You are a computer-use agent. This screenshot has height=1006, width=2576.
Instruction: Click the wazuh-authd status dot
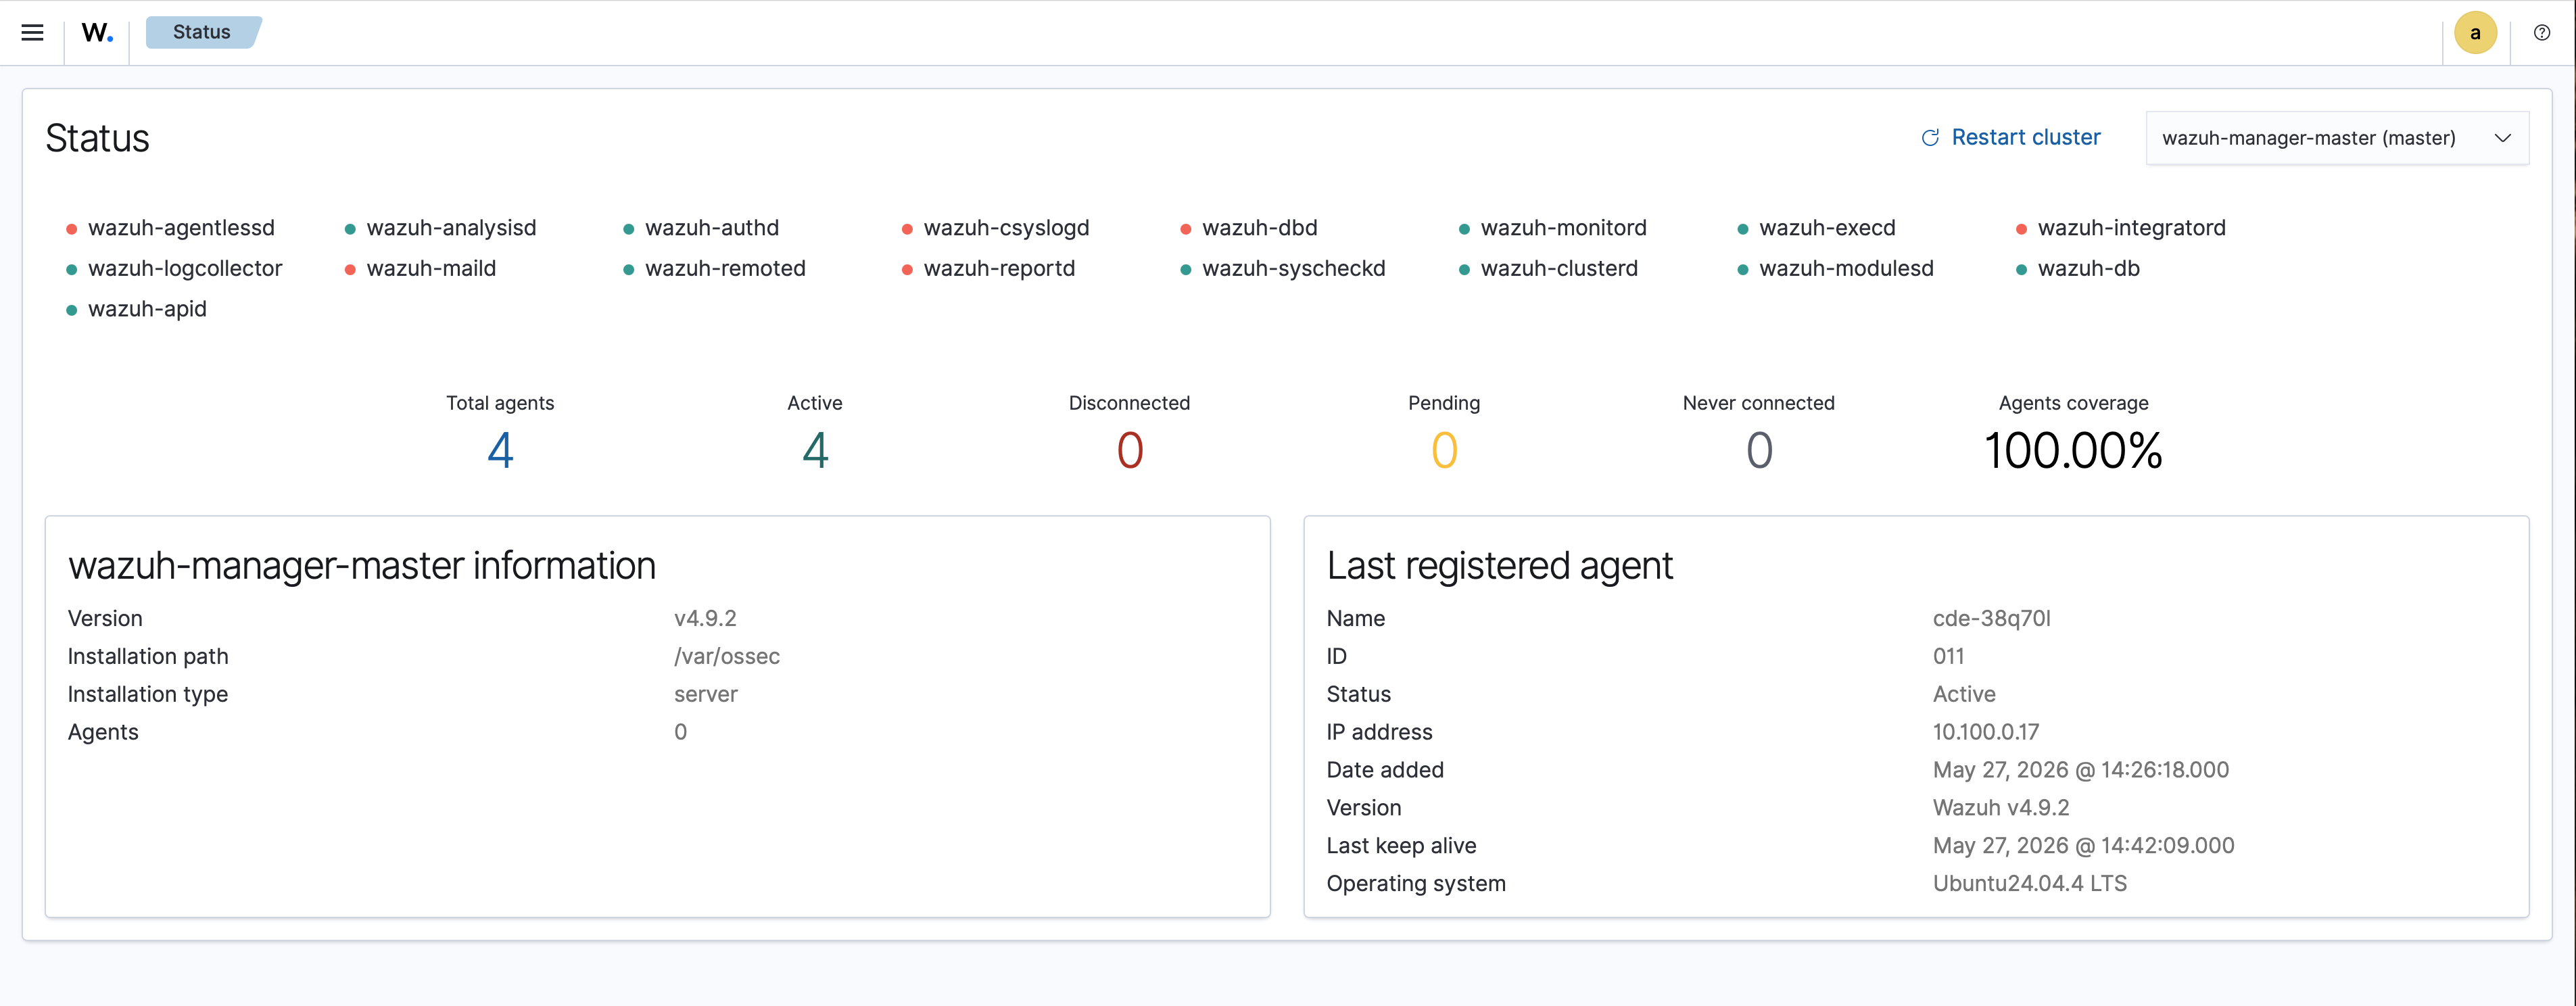point(629,230)
